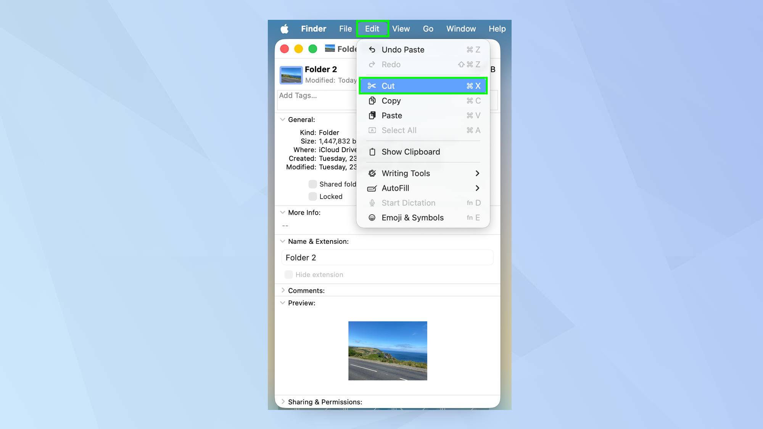Click the preview thumbnail of the coastal road
The width and height of the screenshot is (763, 429).
point(387,350)
